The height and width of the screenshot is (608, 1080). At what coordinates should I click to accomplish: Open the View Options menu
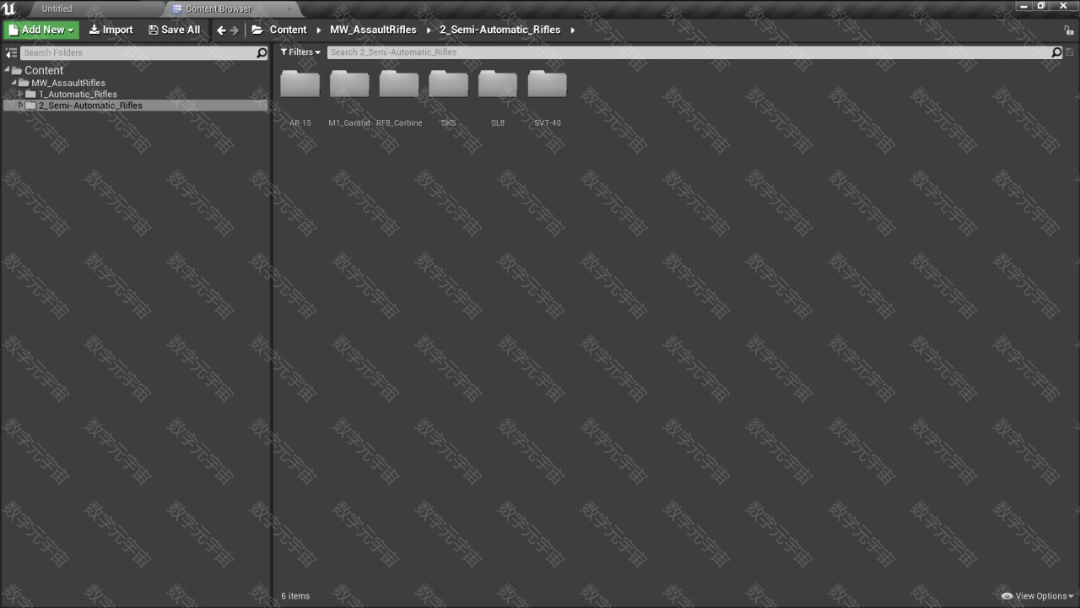point(1037,596)
